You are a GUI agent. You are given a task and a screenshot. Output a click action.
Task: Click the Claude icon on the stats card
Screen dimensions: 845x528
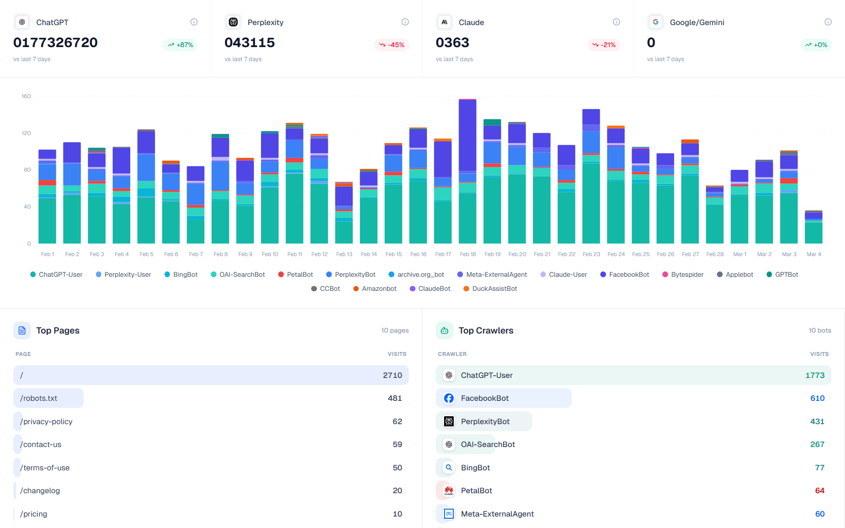(445, 22)
